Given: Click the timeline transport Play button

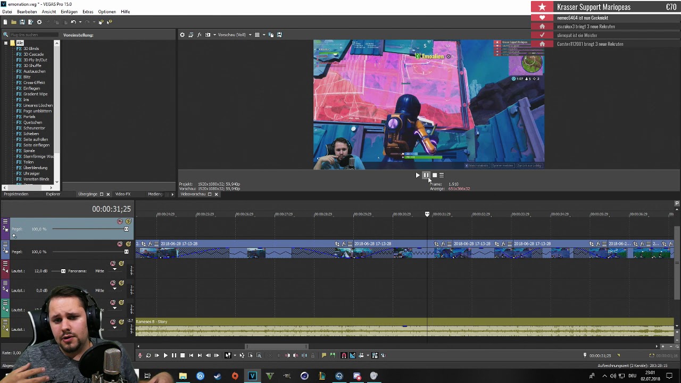Looking at the screenshot, I should [x=165, y=355].
